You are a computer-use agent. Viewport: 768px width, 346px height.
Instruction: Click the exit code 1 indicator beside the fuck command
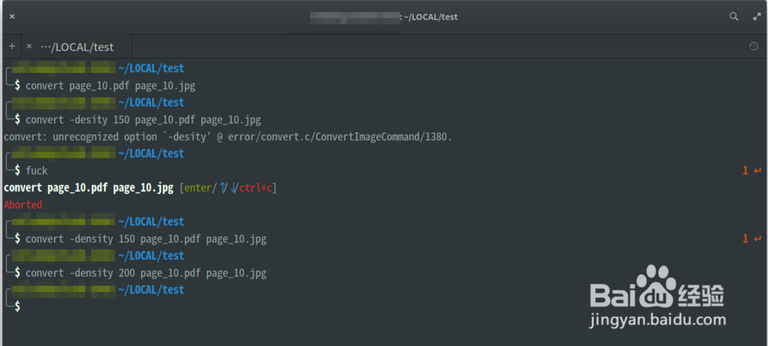(744, 171)
